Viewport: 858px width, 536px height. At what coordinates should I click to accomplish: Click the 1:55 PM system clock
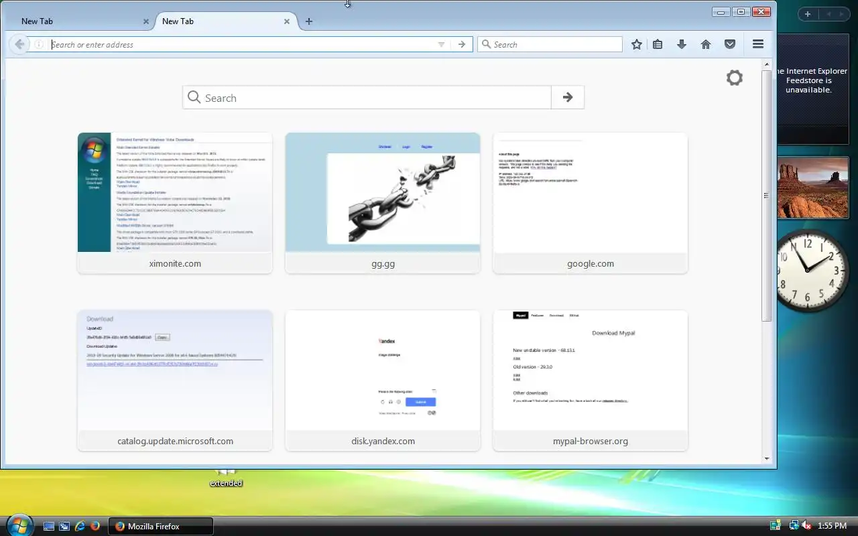[x=833, y=526]
